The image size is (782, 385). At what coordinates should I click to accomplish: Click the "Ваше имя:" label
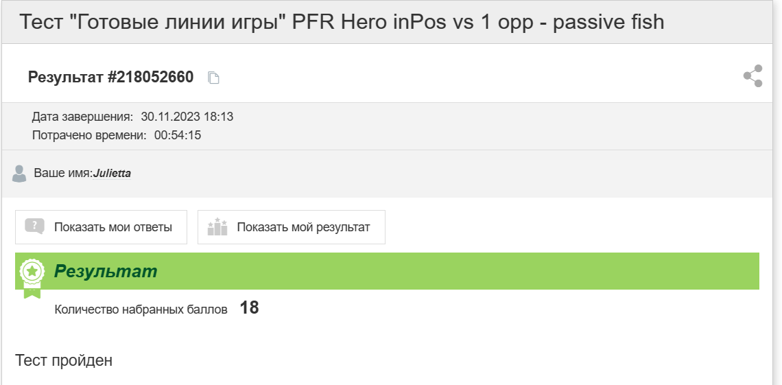[63, 174]
